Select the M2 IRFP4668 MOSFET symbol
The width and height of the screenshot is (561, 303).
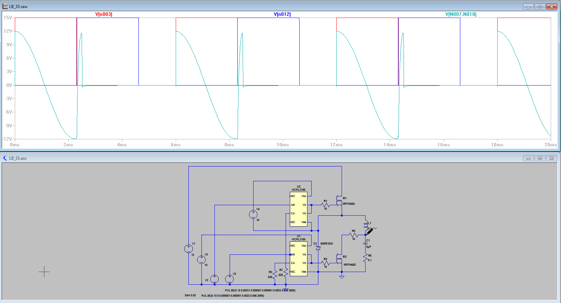(x=339, y=259)
